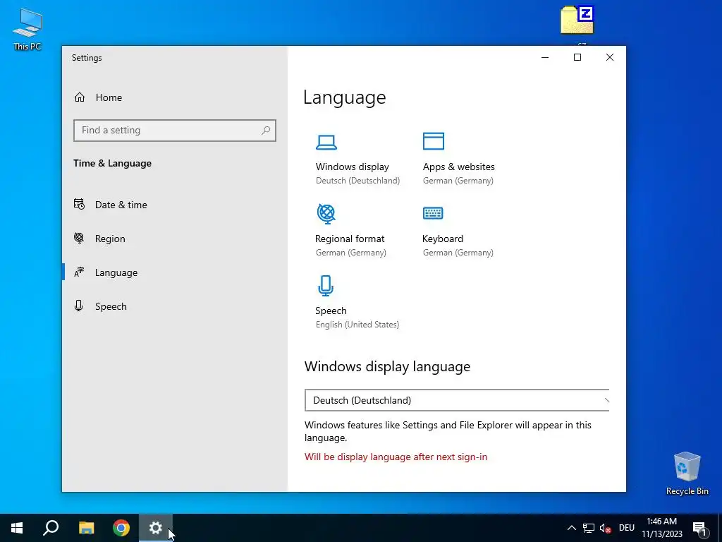Screen dimensions: 722x542
Task: Open the Apps & websites tile icon
Action: (x=434, y=141)
